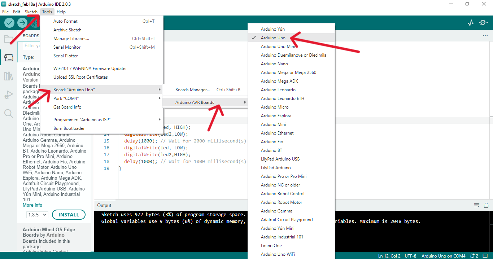Expand the Arduino AVR Boards submenu
The height and width of the screenshot is (259, 493).
click(x=205, y=102)
